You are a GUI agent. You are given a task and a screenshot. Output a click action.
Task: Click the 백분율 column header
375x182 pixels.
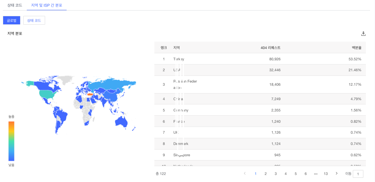pyautogui.click(x=357, y=48)
